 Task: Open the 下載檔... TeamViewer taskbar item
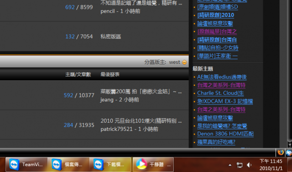pyautogui.click(x=110, y=165)
